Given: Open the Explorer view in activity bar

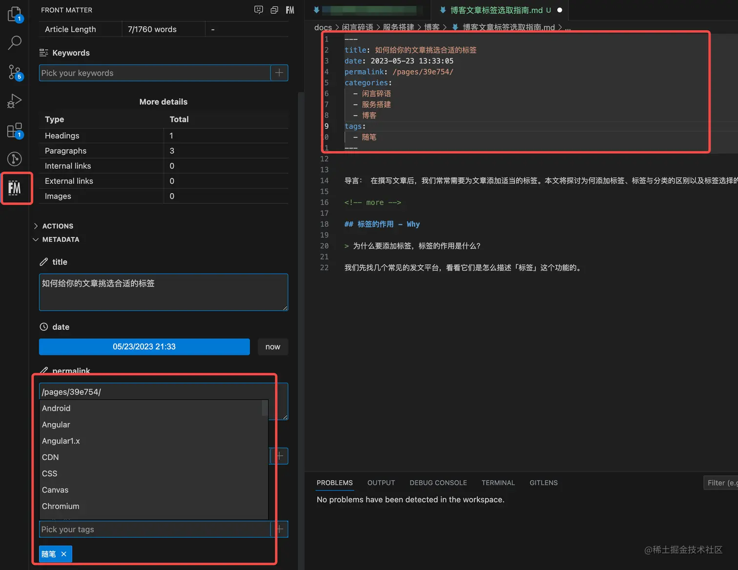Looking at the screenshot, I should click(15, 14).
